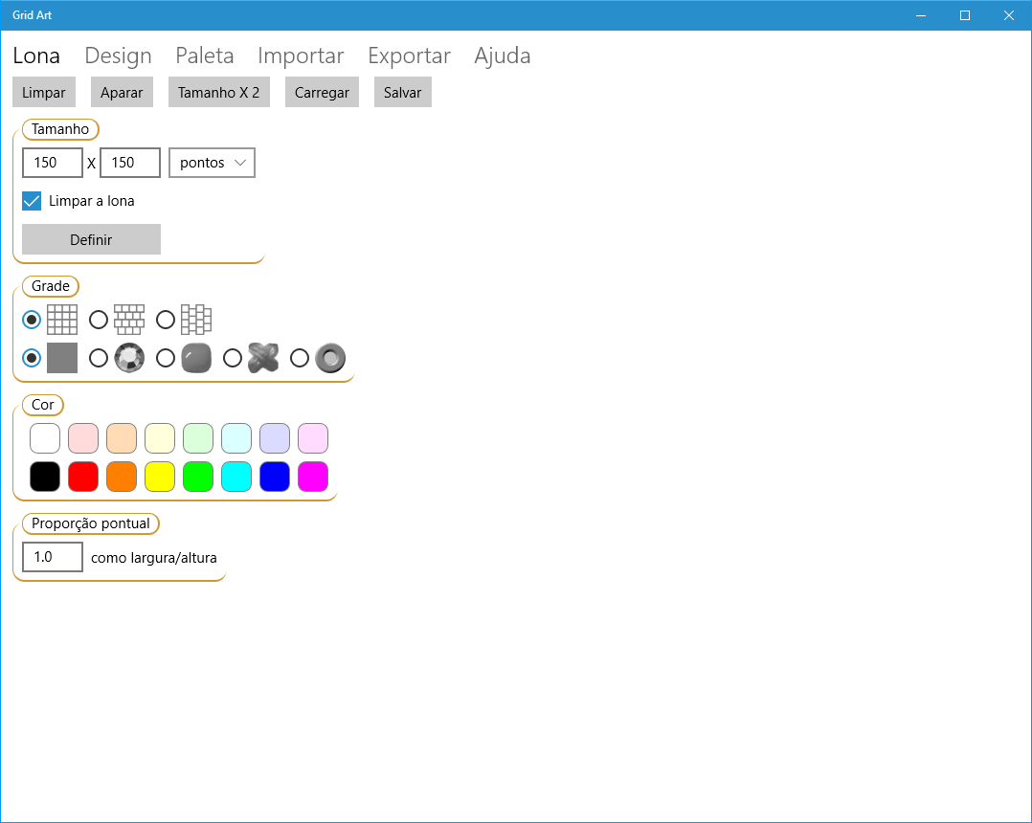This screenshot has height=823, width=1032.
Task: Pick the pale magenta color swatch
Action: click(313, 438)
